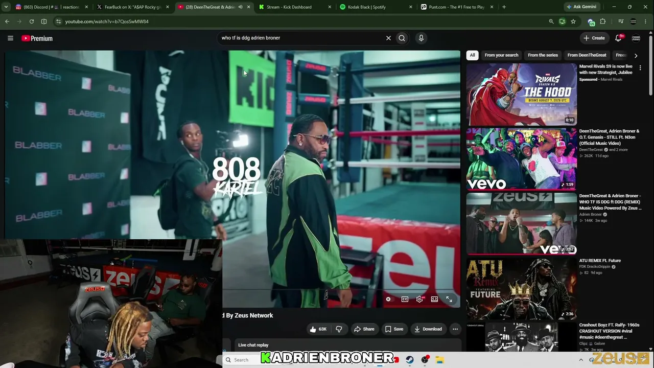Reload the current YouTube page
Viewport: 654px width, 368px height.
(x=32, y=21)
